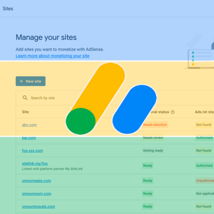Click Ready status in omnomnom.com row

(148, 194)
